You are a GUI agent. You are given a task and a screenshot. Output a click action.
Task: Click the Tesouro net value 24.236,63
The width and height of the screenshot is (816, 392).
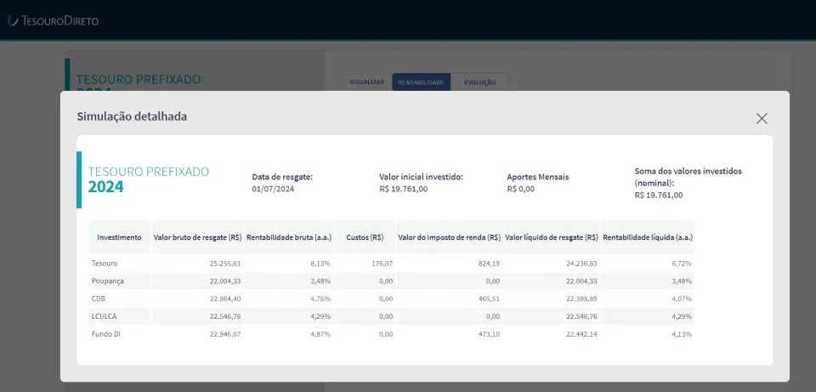(581, 264)
